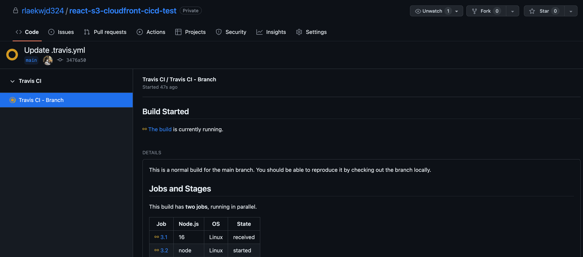Screen dimensions: 583x257
Task: Switch to the Security tab
Action: click(231, 32)
